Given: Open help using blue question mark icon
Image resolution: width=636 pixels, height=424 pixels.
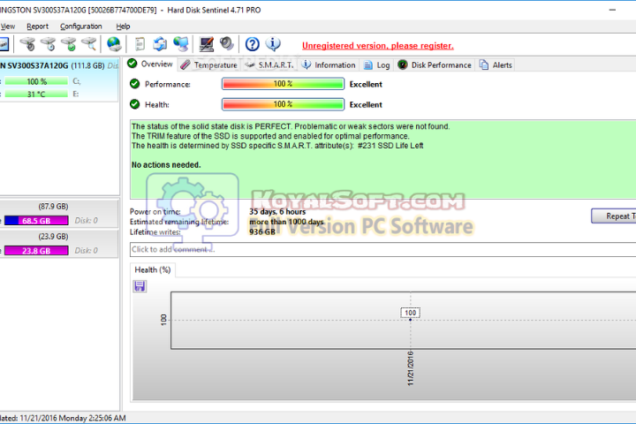Looking at the screenshot, I should point(253,44).
